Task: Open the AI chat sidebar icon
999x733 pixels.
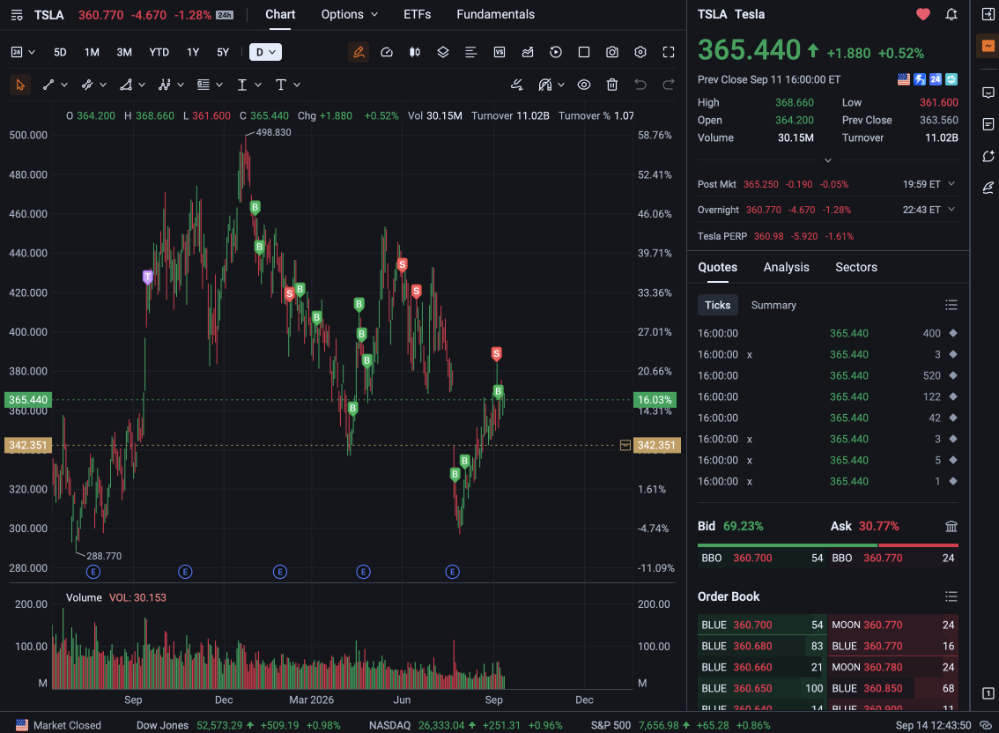Action: [x=988, y=156]
